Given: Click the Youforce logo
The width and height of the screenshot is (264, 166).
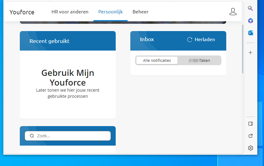Looking at the screenshot, I should tap(22, 12).
